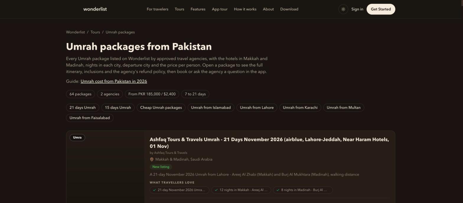This screenshot has height=203, width=463.
Task: Click the 12 nights in Makkah chip
Action: point(241,190)
